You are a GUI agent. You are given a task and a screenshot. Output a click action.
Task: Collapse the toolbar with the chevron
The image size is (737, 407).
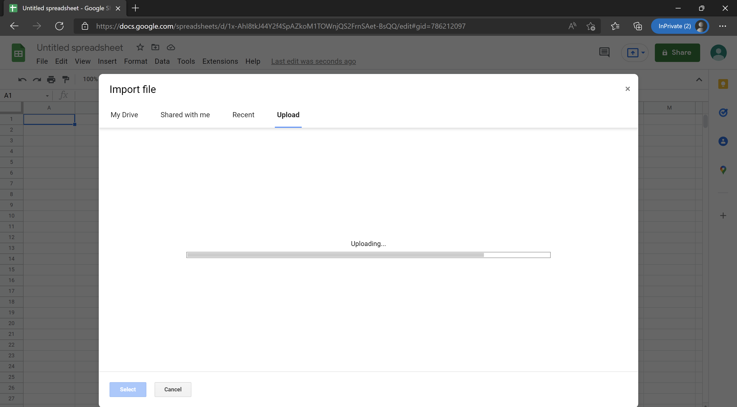pyautogui.click(x=699, y=79)
